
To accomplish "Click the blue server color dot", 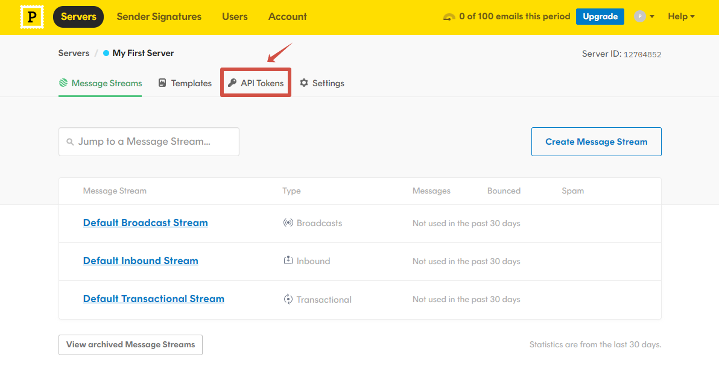I will coord(106,53).
